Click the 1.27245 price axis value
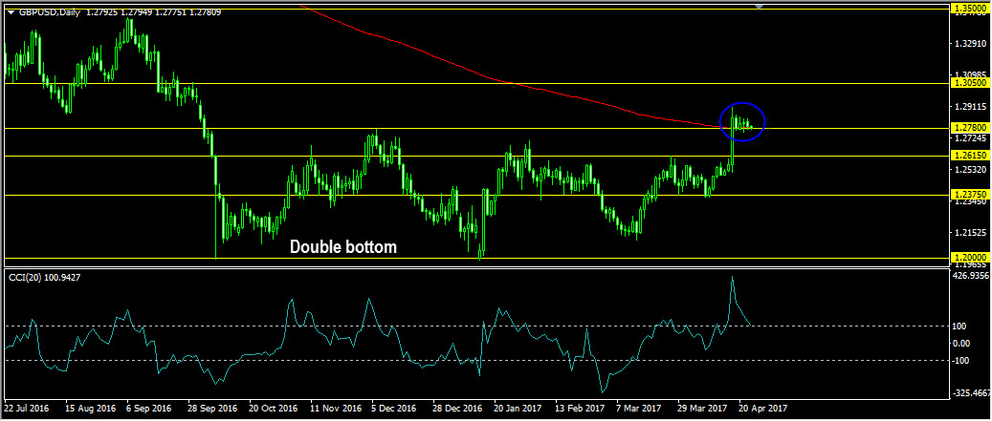The width and height of the screenshot is (992, 421). pos(969,137)
